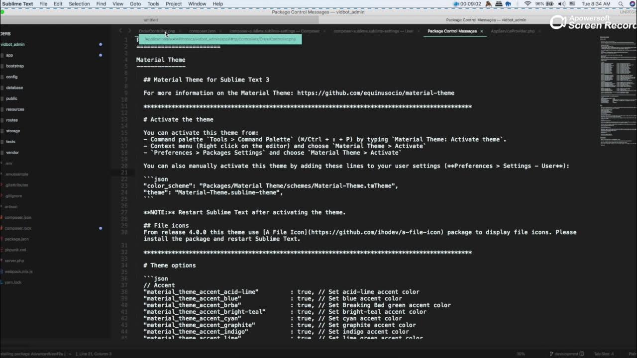This screenshot has height=358, width=637.
Task: Open Spotlight search
Action: pos(621,3)
